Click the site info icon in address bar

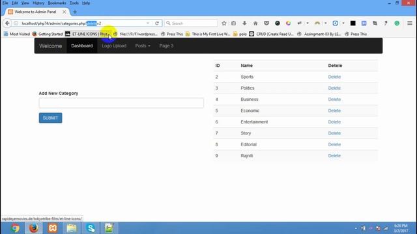16,23
